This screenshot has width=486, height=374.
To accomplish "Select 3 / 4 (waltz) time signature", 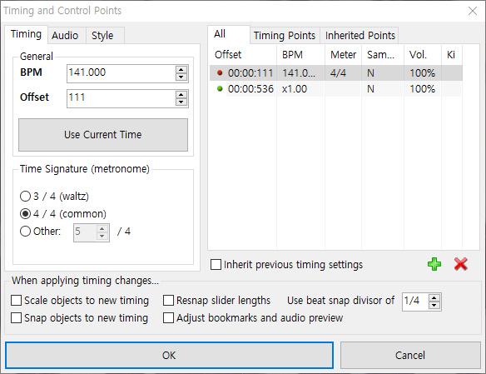I will [54, 197].
